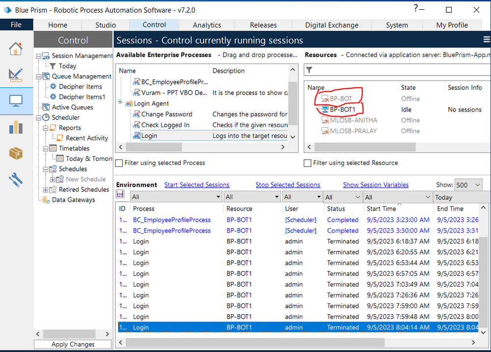Click the resources filter funnel icon

tap(309, 70)
